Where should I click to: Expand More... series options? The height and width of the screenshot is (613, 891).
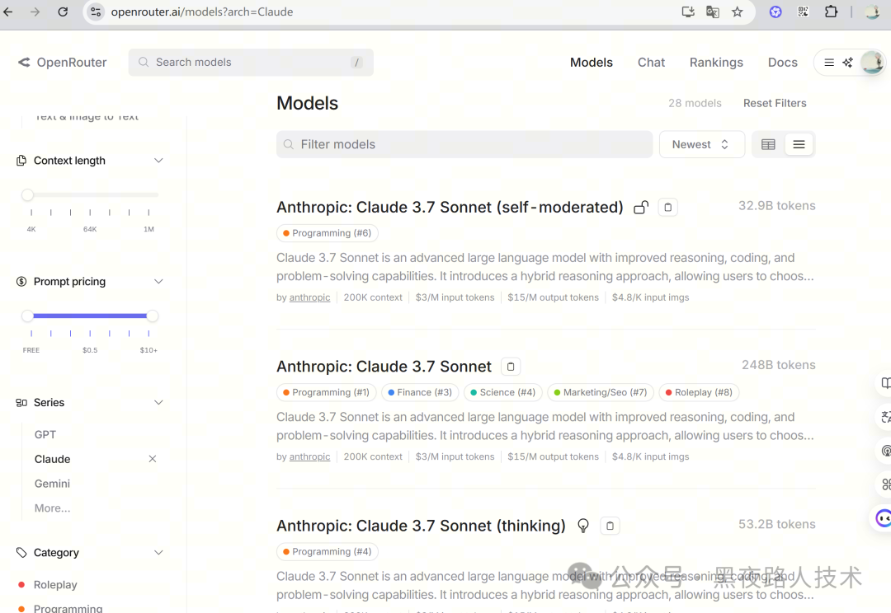click(52, 508)
